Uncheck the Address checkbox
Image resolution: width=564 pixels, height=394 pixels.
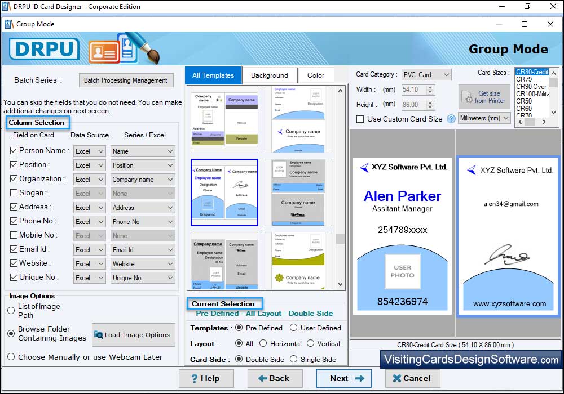14,207
